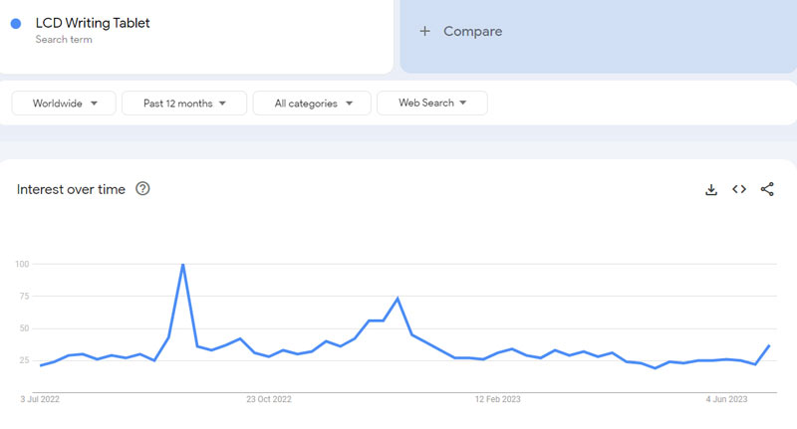Click the plus icon beside Compare

click(425, 31)
